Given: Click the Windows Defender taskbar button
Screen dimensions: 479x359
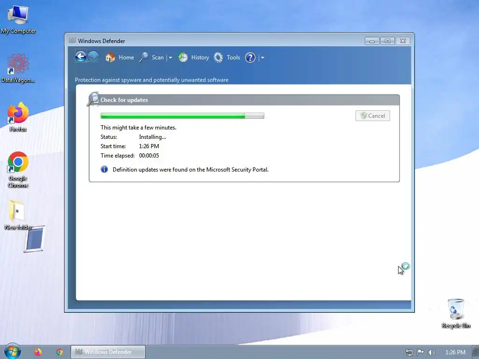Looking at the screenshot, I should (108, 352).
